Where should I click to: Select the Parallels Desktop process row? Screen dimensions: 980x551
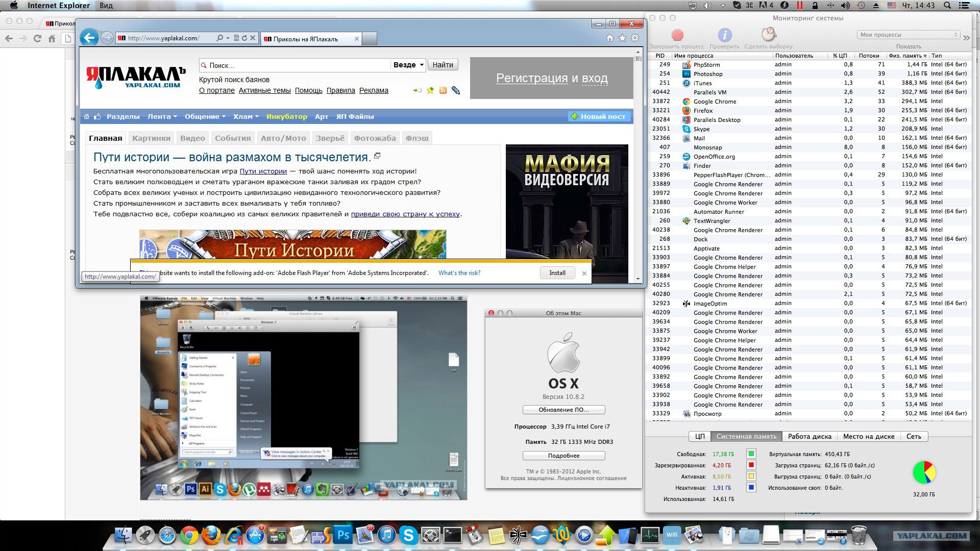pyautogui.click(x=809, y=119)
